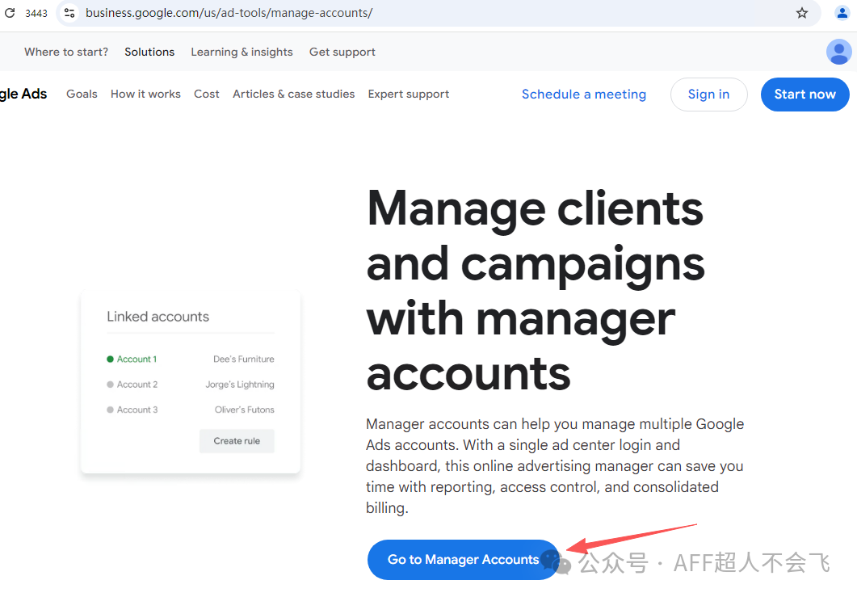Screen dimensions: 857x597
Task: Click the Schedule a meeting link
Action: tap(584, 95)
